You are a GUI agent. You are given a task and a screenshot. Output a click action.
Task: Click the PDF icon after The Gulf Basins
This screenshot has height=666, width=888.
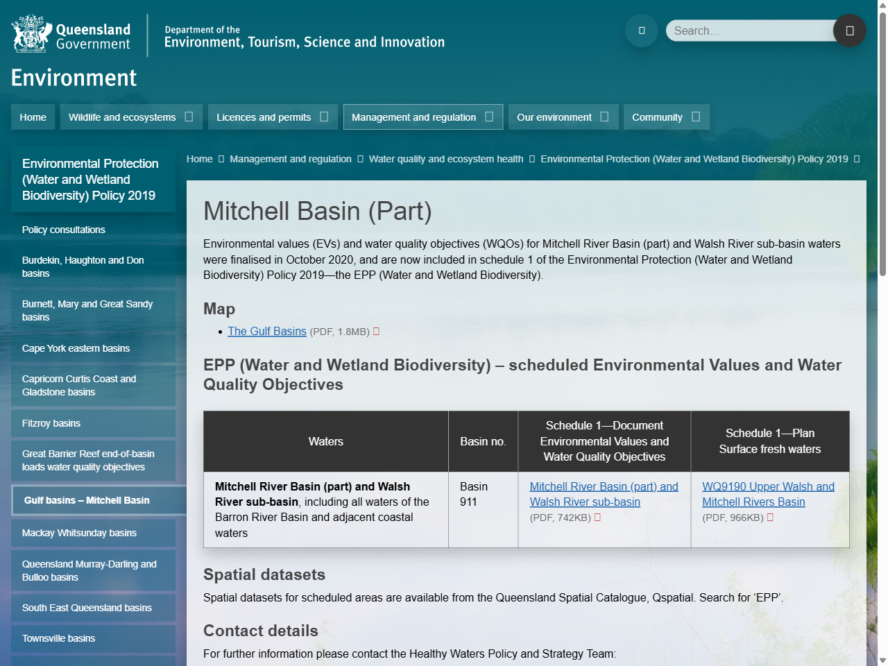tap(377, 332)
